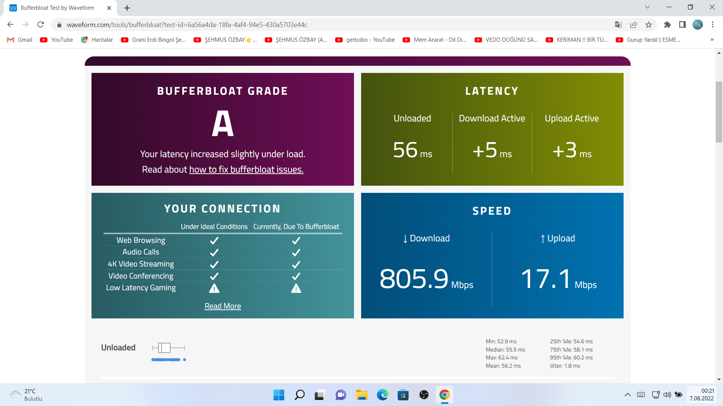This screenshot has width=723, height=406.
Task: Open the how to fix bufferbloat issues link
Action: click(246, 170)
